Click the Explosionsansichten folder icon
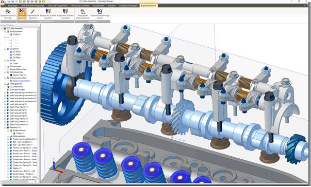The width and height of the screenshot is (311, 187). (8, 78)
